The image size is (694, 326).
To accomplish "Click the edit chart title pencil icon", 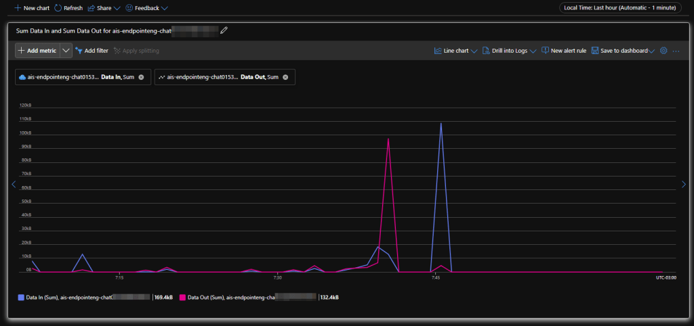I will tap(224, 30).
